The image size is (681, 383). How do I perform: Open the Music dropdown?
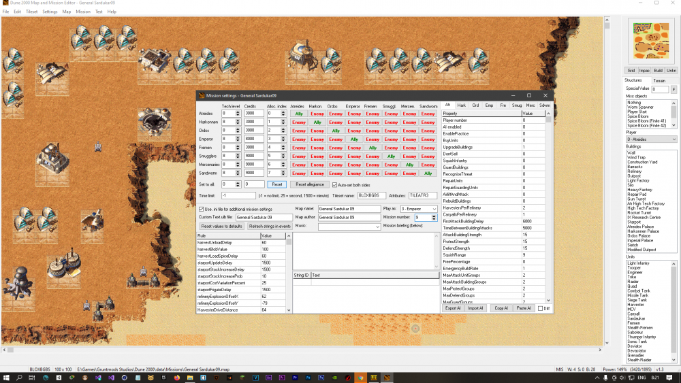coord(349,227)
